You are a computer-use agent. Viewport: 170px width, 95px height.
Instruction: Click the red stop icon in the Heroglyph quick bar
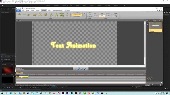coord(21,8)
